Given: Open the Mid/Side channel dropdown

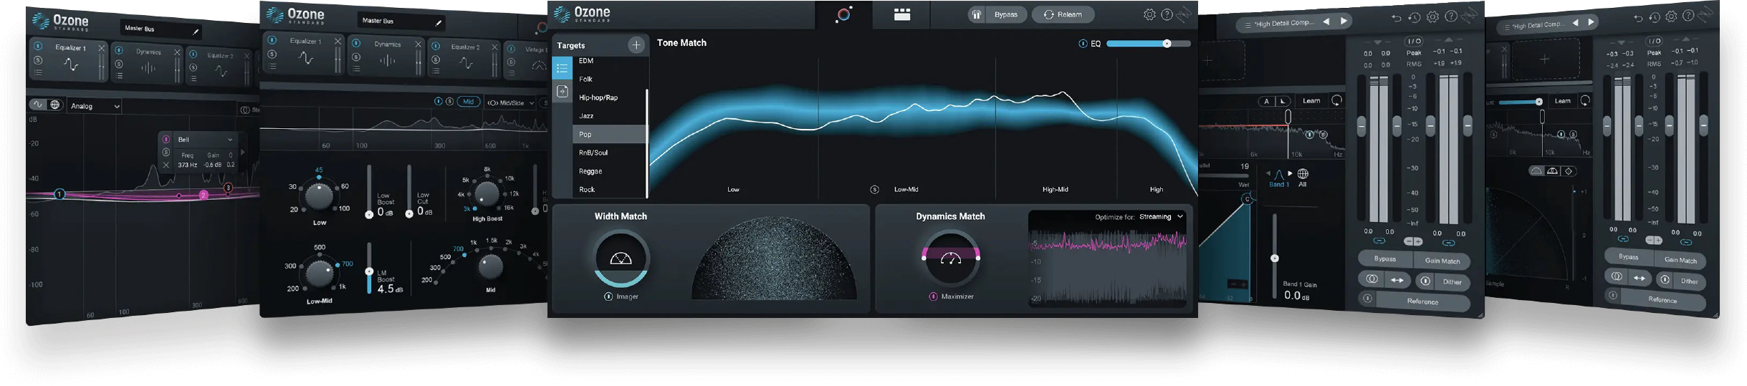Looking at the screenshot, I should coord(511,103).
